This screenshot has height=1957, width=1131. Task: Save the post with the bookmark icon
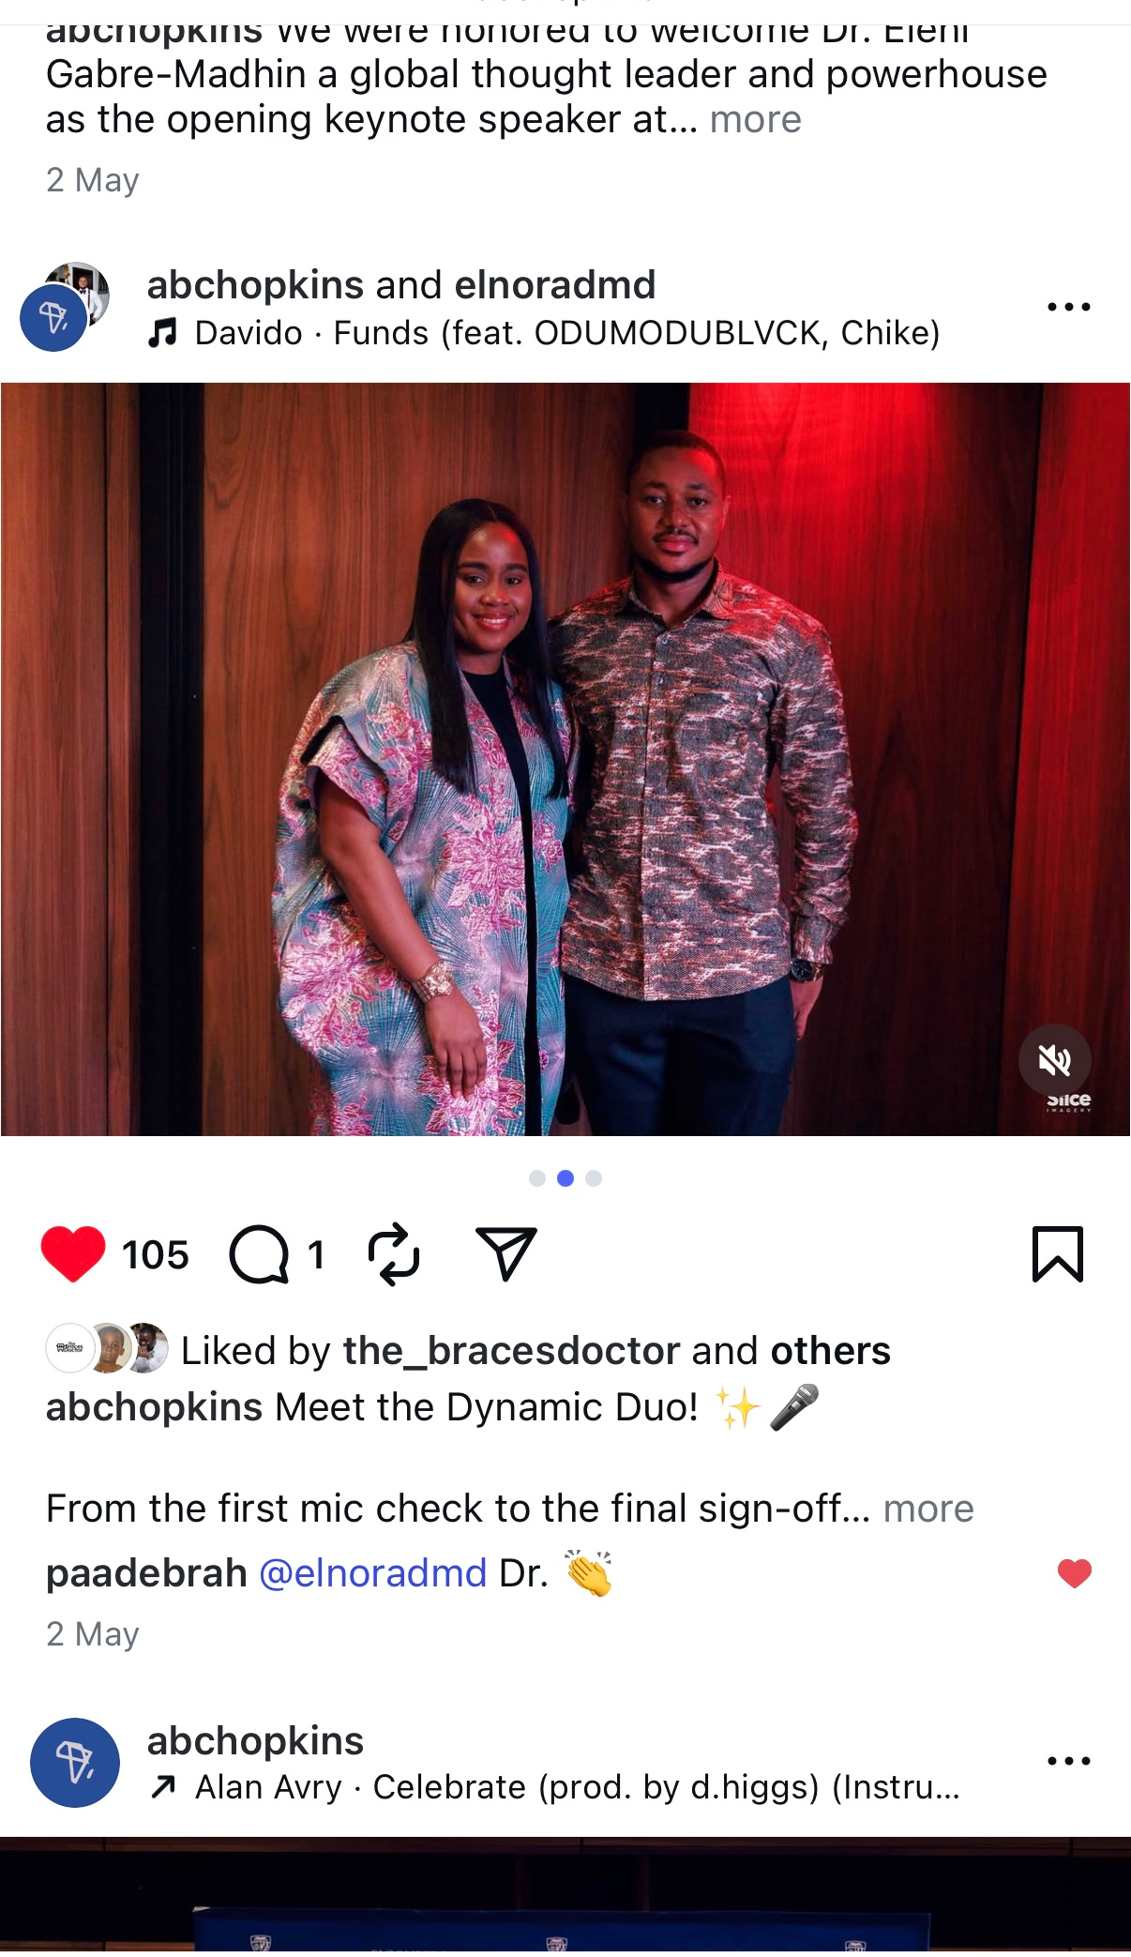coord(1058,1253)
